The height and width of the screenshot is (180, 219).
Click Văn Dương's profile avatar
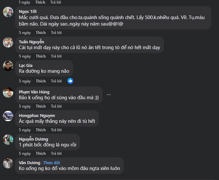[x=8, y=163]
